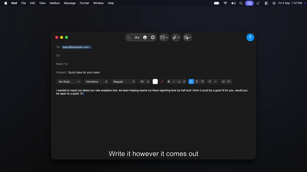Open the Writing Tools icon
The height and width of the screenshot is (172, 307).
153,37
